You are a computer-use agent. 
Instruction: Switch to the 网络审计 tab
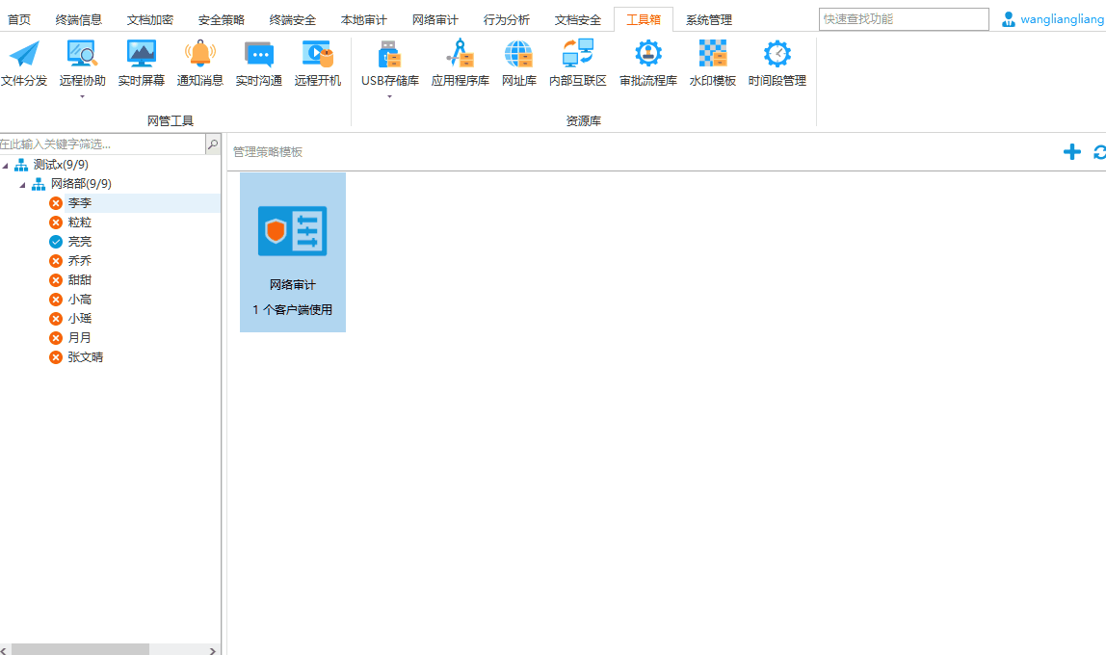pyautogui.click(x=434, y=19)
